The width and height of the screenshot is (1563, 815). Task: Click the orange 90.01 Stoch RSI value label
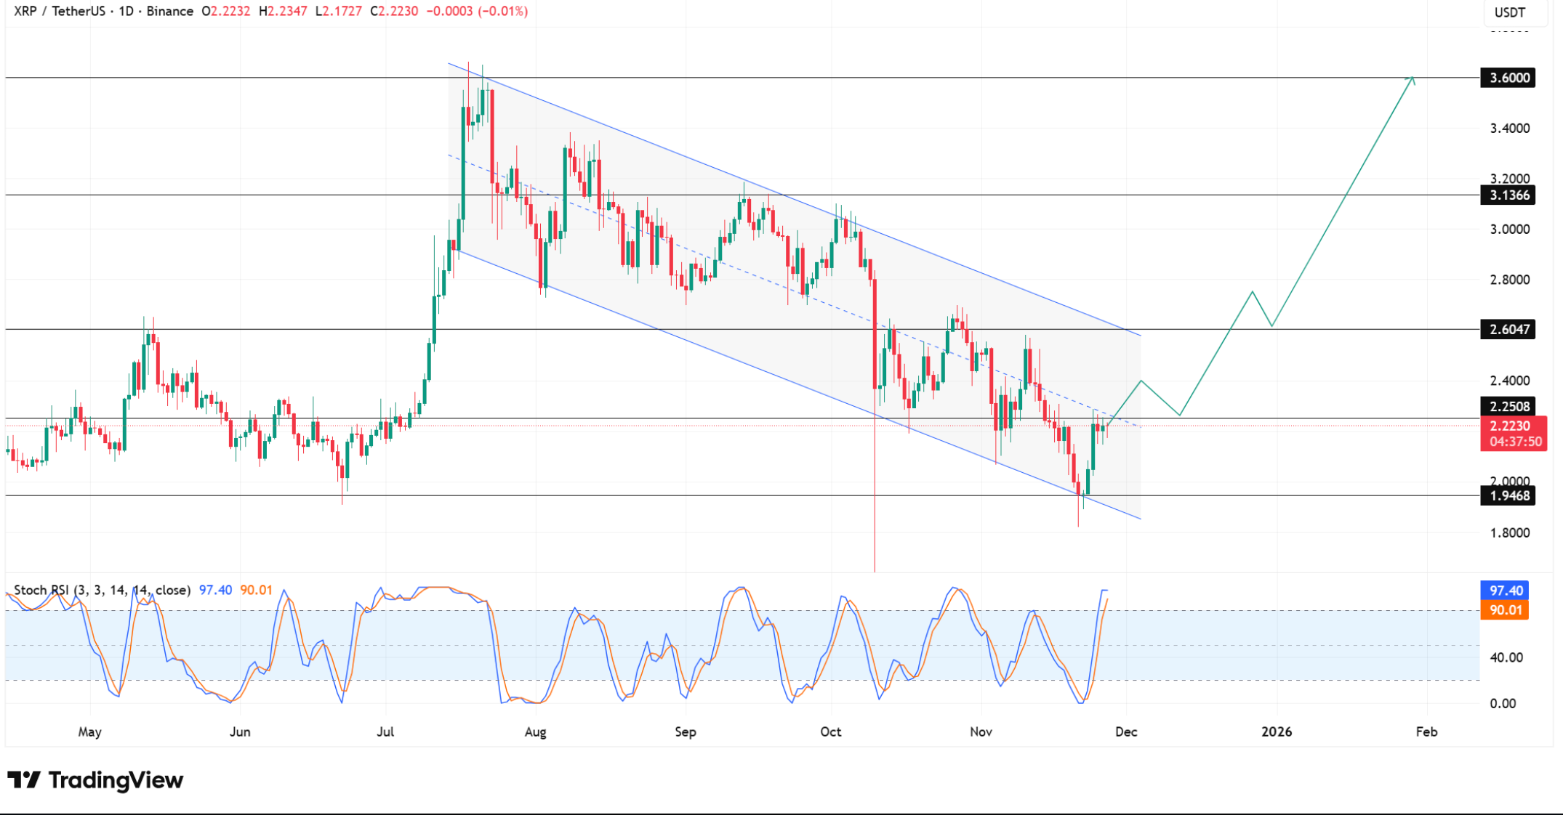point(1505,610)
